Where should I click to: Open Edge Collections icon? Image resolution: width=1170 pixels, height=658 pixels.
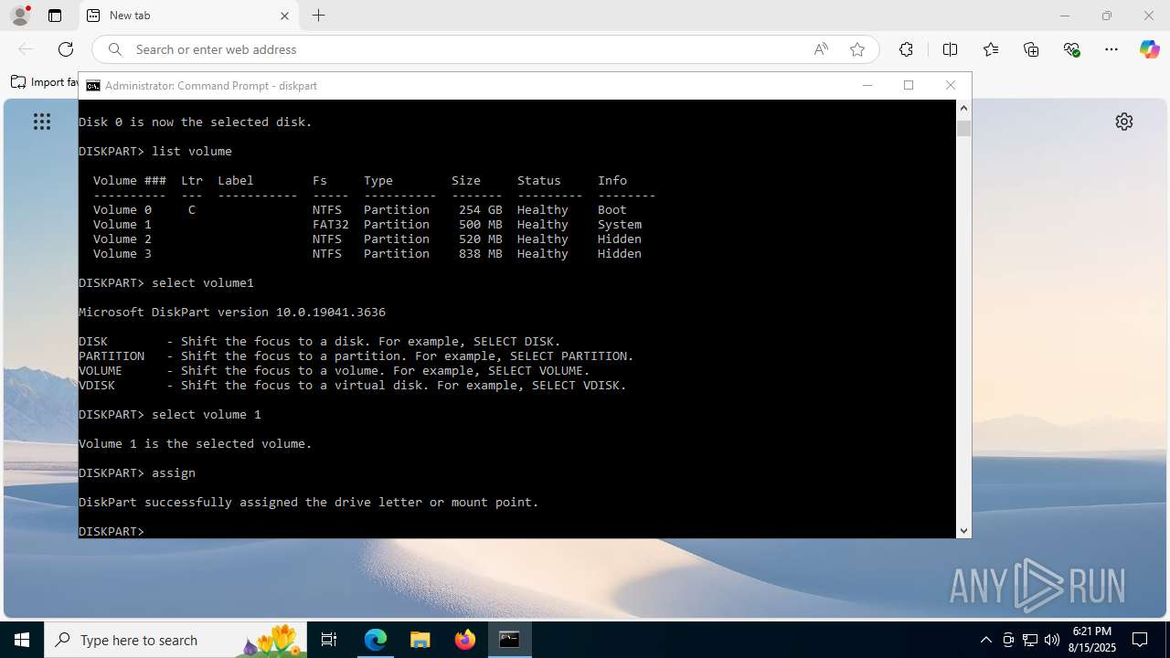coord(1031,49)
